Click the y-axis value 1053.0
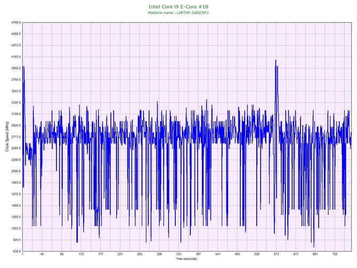The width and height of the screenshot is (357, 268). pos(16,228)
